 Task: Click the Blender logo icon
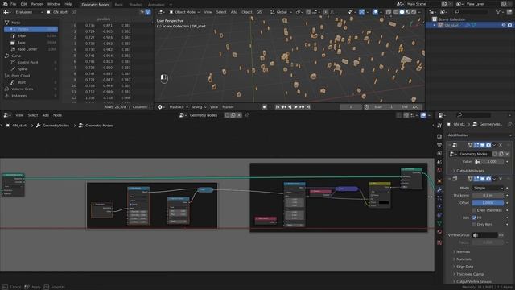point(6,4)
